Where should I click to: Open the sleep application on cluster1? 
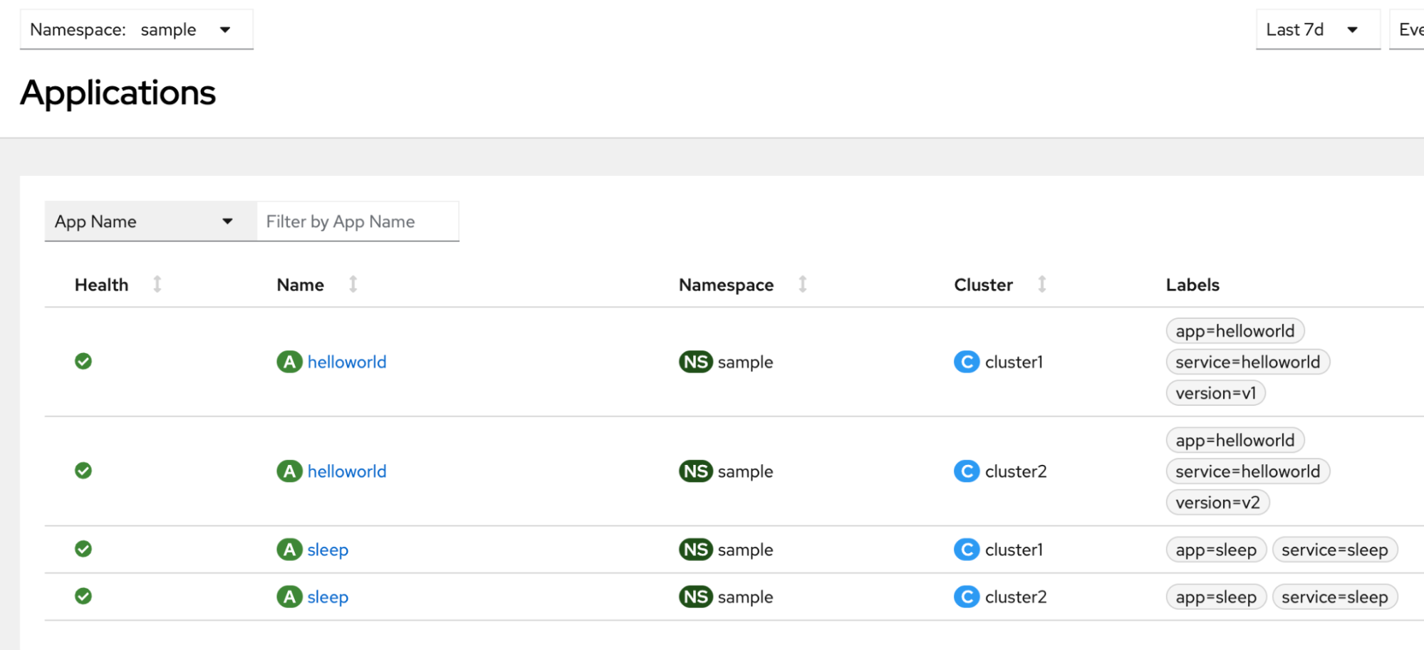(x=328, y=550)
